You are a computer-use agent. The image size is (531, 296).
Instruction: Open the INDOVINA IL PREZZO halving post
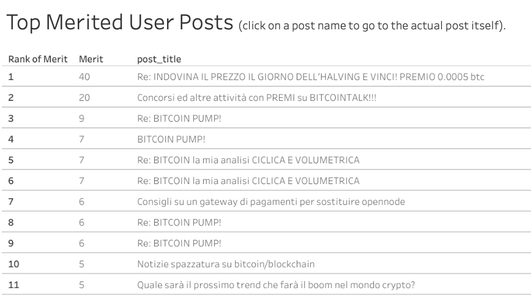tap(311, 77)
